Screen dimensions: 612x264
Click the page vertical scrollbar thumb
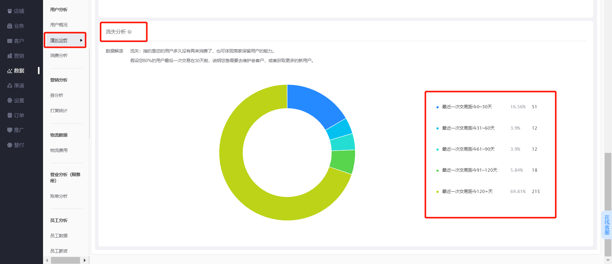[608, 204]
